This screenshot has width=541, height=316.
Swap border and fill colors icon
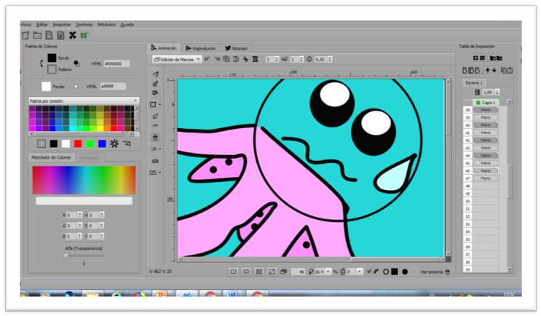click(42, 63)
